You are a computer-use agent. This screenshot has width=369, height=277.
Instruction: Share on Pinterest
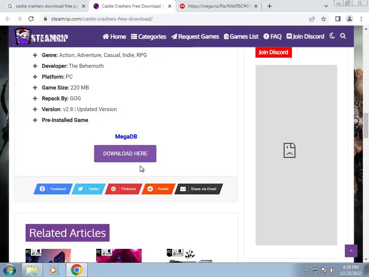pos(124,189)
